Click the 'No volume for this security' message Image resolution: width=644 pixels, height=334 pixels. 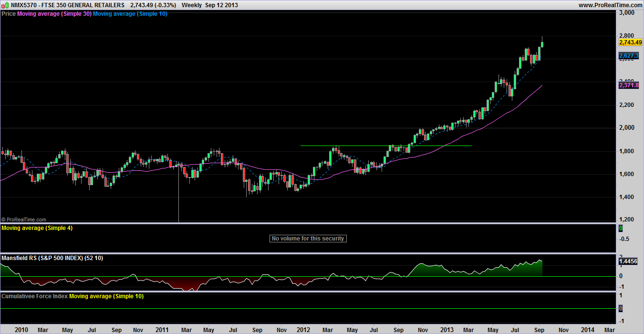pos(308,239)
